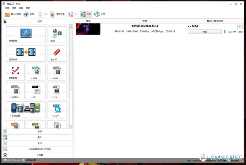
Task: Expand the 文档 document category
Action: [x=38, y=143]
